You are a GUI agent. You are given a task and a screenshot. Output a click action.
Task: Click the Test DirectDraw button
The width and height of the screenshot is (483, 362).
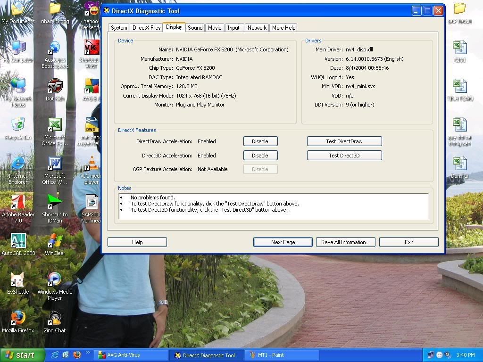tap(344, 141)
